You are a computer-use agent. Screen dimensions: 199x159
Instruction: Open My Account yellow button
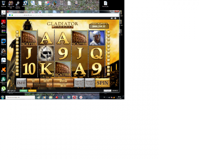pyautogui.click(x=32, y=91)
